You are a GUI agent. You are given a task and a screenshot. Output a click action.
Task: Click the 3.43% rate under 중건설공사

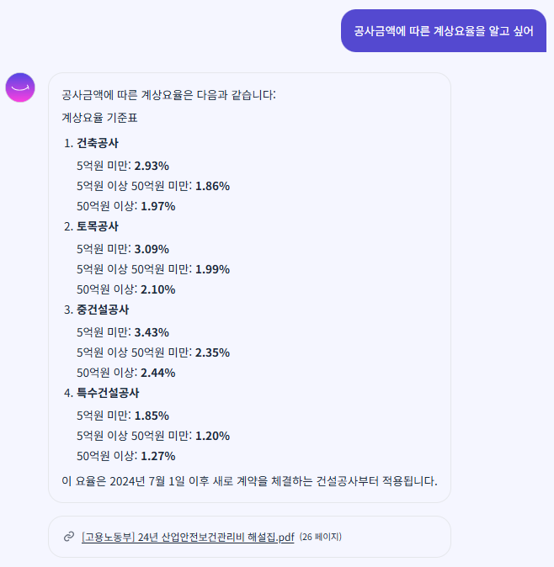(x=152, y=331)
